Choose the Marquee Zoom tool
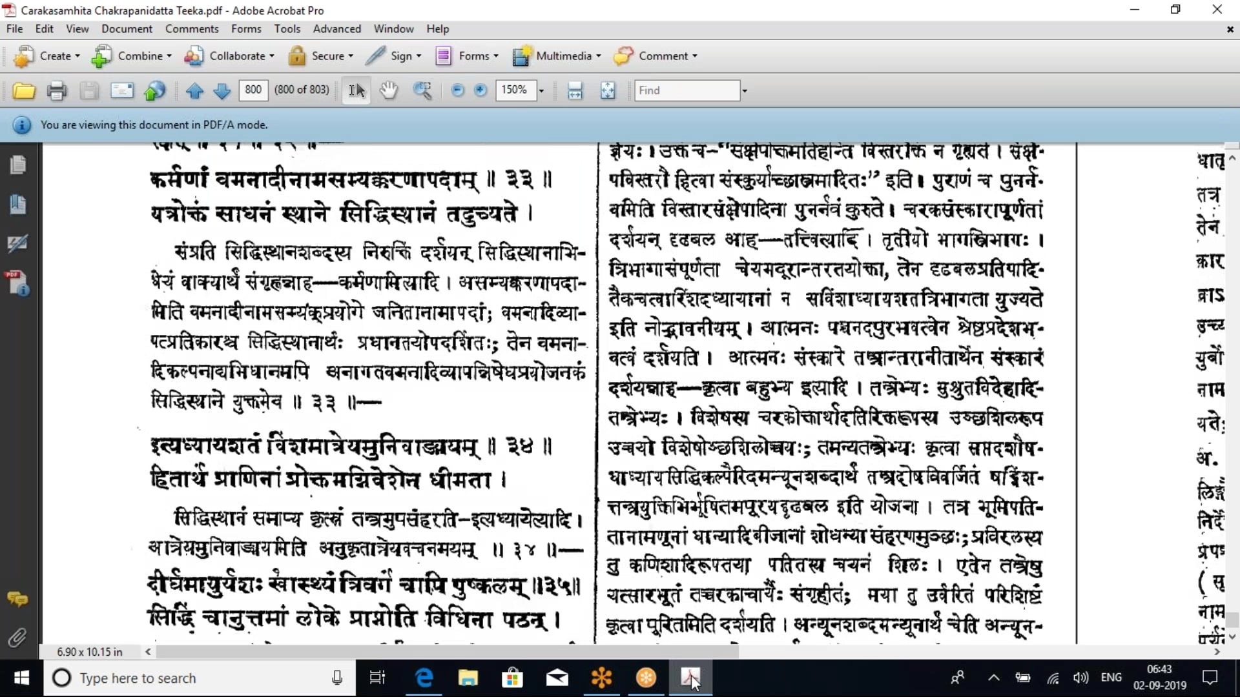This screenshot has height=697, width=1240. click(x=422, y=90)
